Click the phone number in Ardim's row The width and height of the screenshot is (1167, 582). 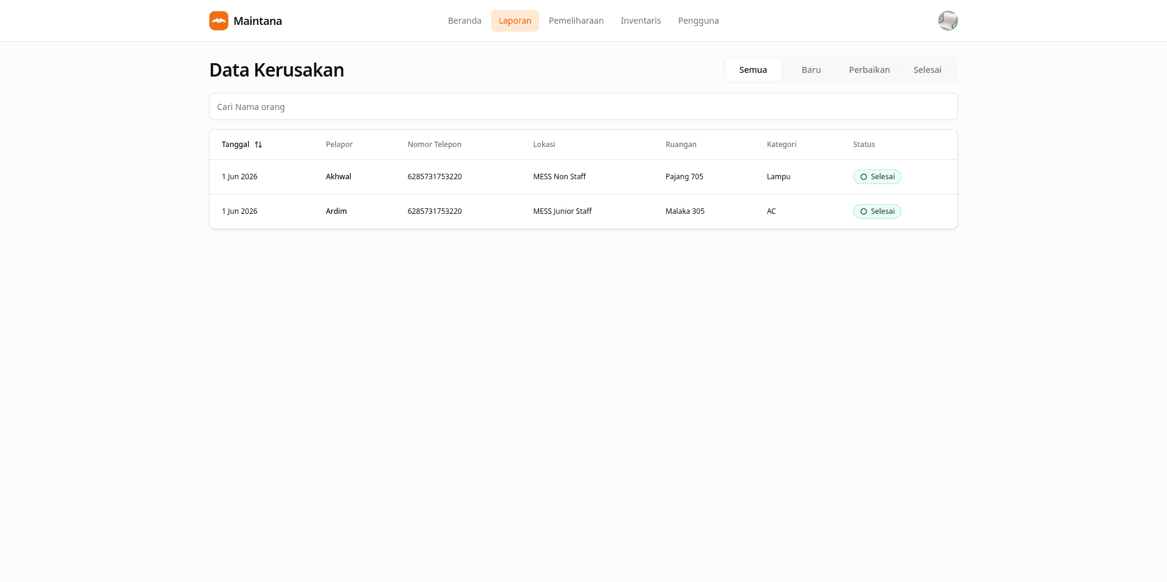(435, 211)
